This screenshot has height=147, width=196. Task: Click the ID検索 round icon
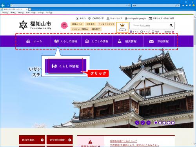pos(173,32)
